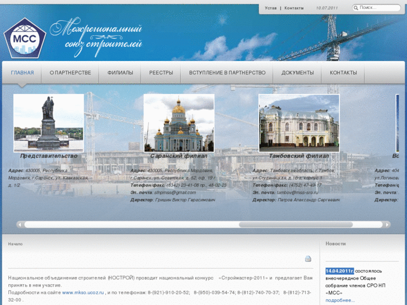Screen dimensions: 407x305
Task: Click the Новости sidebar heading
Action: (x=335, y=244)
